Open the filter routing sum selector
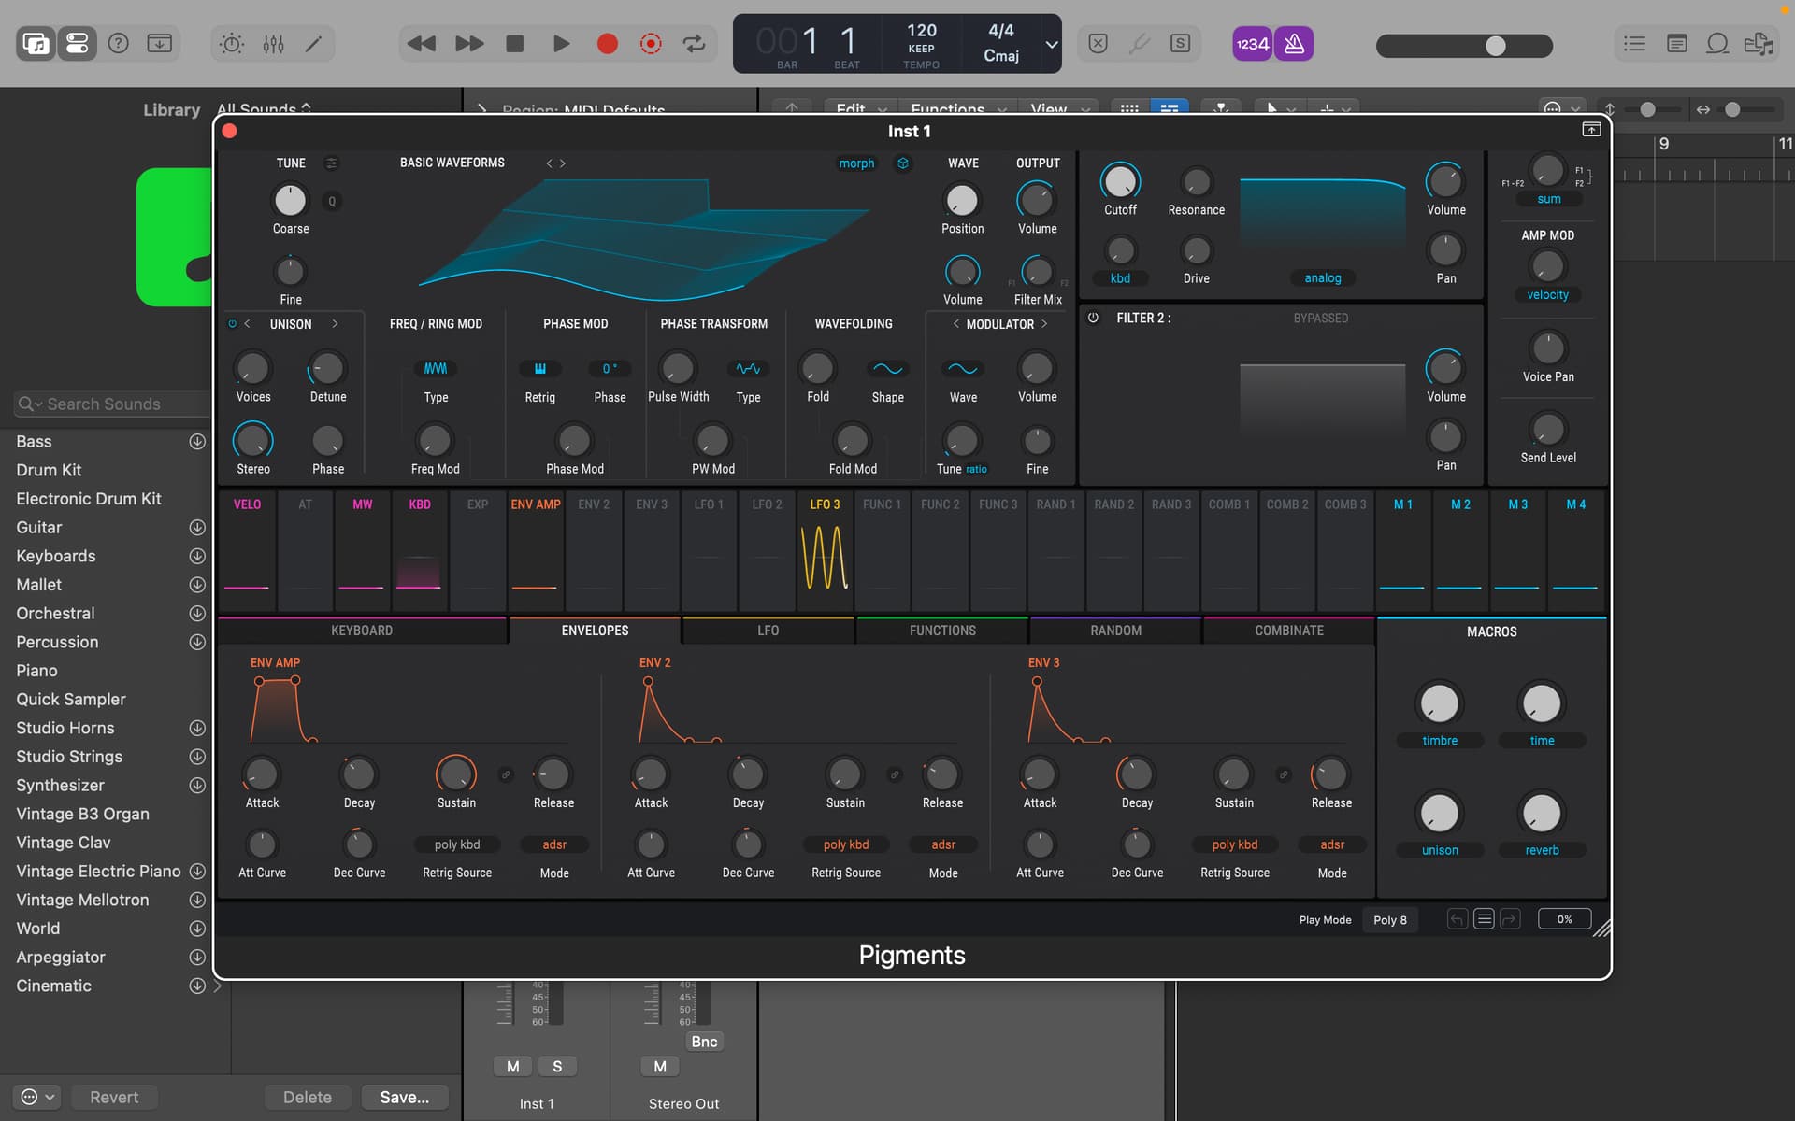The image size is (1795, 1121). [x=1548, y=199]
